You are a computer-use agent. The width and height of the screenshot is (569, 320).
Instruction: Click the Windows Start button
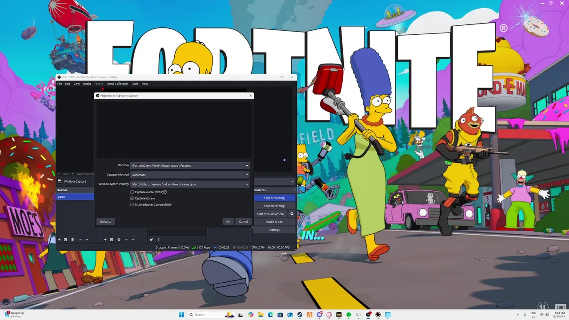[x=181, y=315]
